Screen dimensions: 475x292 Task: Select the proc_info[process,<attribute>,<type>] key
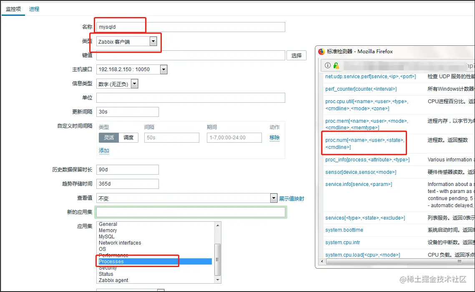367,160
